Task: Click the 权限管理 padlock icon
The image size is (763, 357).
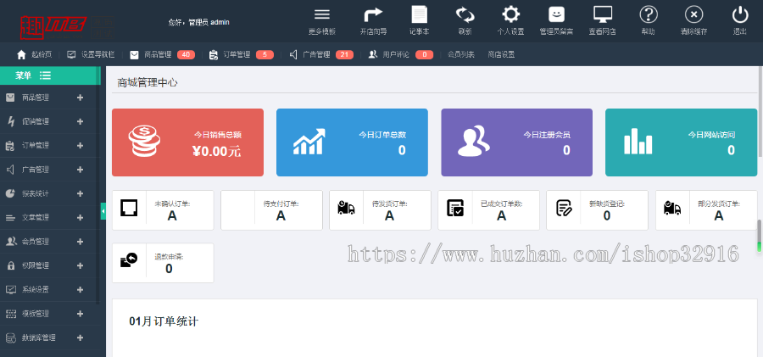Action: [11, 265]
